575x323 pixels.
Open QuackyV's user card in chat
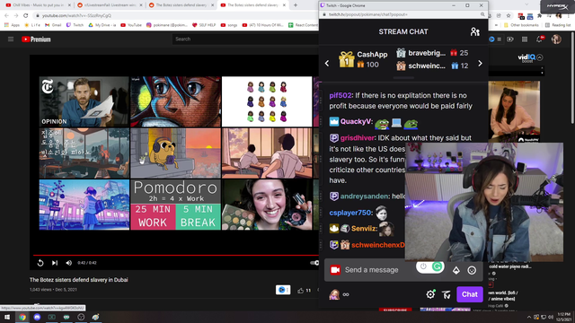point(356,122)
